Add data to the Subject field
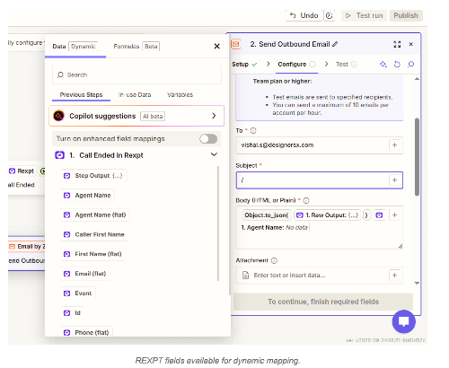The width and height of the screenshot is (449, 368). pos(394,180)
